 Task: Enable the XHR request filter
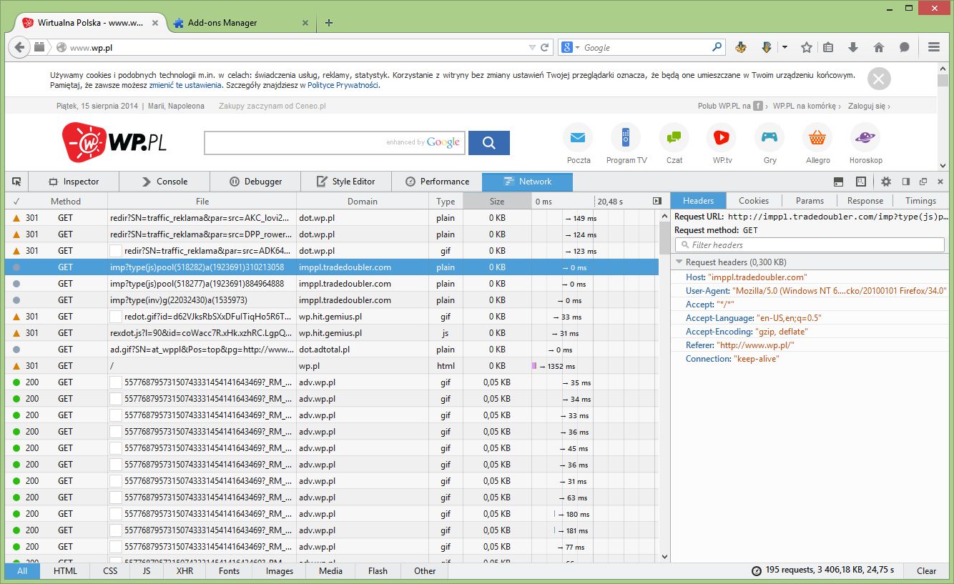pos(185,570)
